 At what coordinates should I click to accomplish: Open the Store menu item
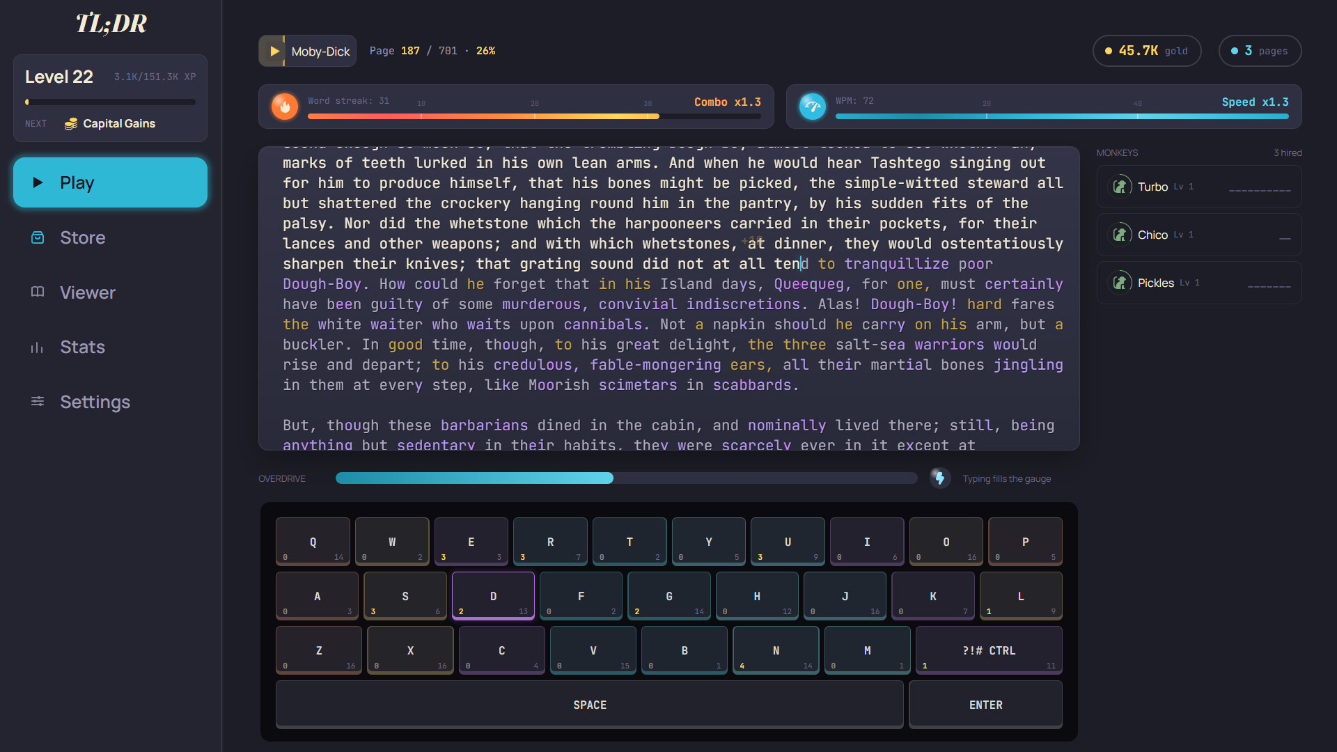click(x=110, y=237)
